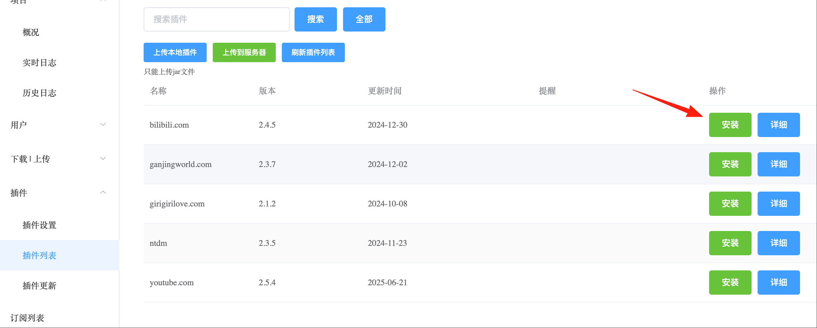This screenshot has width=817, height=328.
Task: Click the 上传本地插件 button
Action: 175,52
